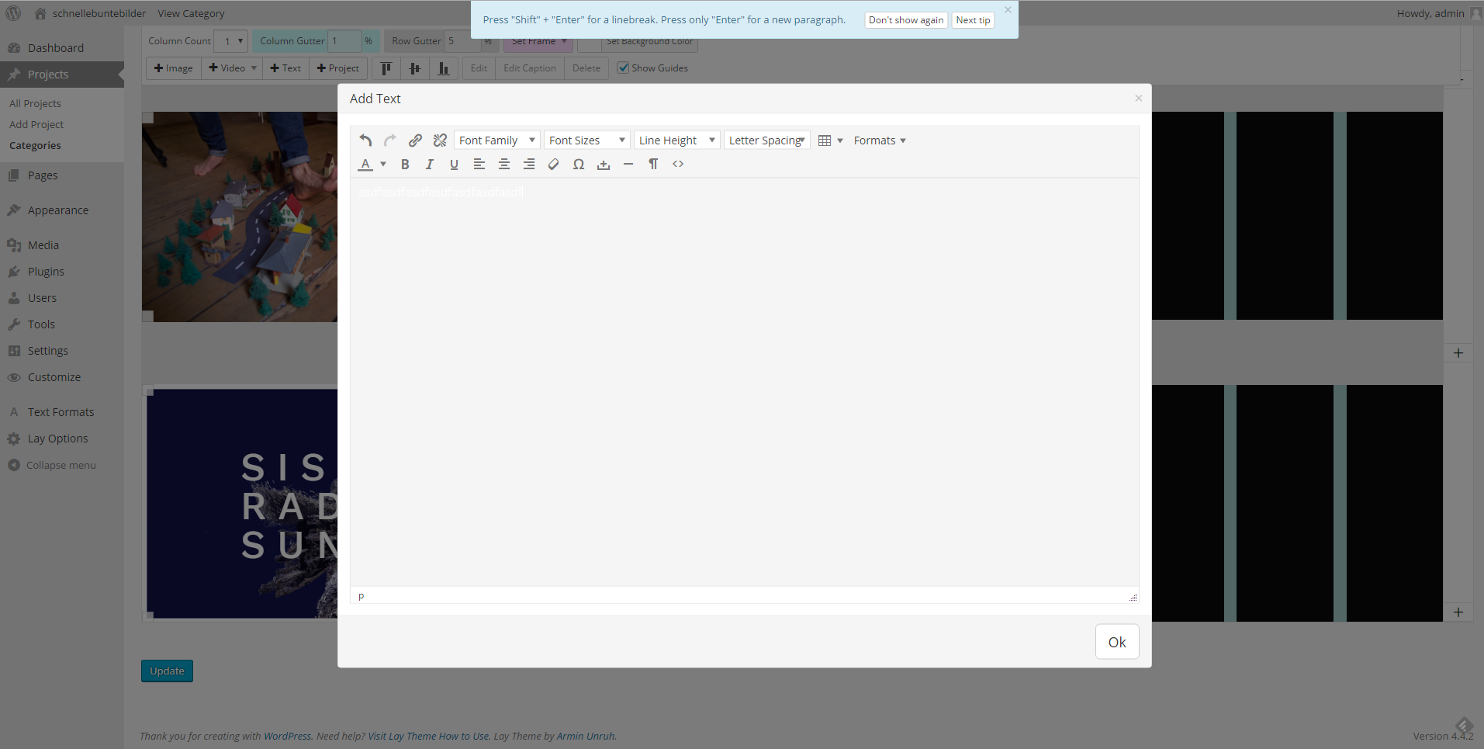This screenshot has height=749, width=1484.
Task: Open the Font Family dropdown
Action: [x=496, y=140]
